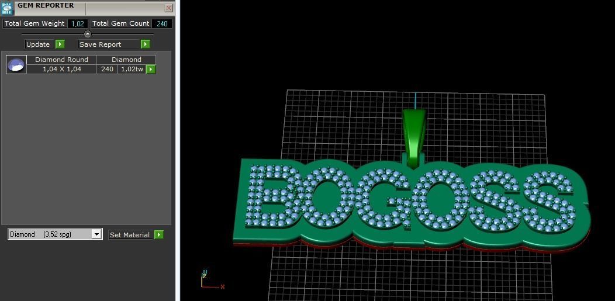Click the green arrow next to Update
This screenshot has width=615, height=301.
pyautogui.click(x=60, y=44)
